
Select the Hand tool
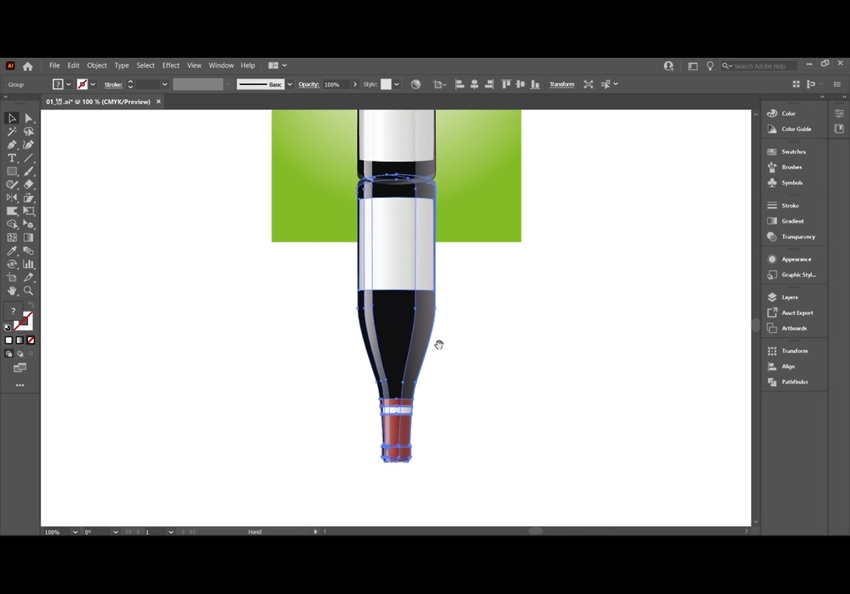click(12, 291)
